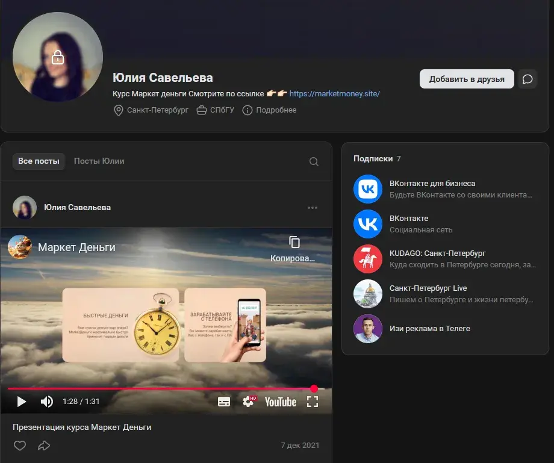Screen dimensions: 554x463
Task: Click the lock icon on profile photo
Action: point(58,57)
